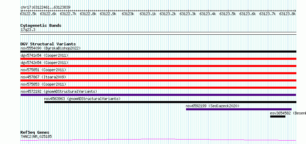Screen dimensions: 306x144
Task: Click the 63123.7k ruler tick label
Action: click(267, 14)
